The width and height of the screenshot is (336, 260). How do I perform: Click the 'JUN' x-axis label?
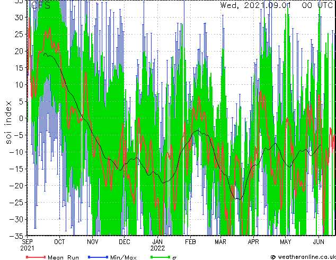click(x=319, y=242)
